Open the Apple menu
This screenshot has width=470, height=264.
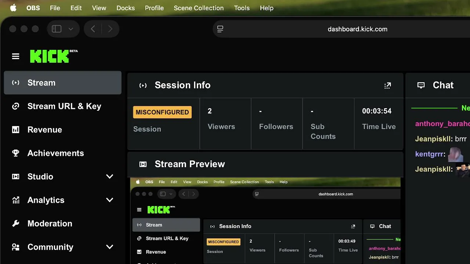tap(13, 8)
